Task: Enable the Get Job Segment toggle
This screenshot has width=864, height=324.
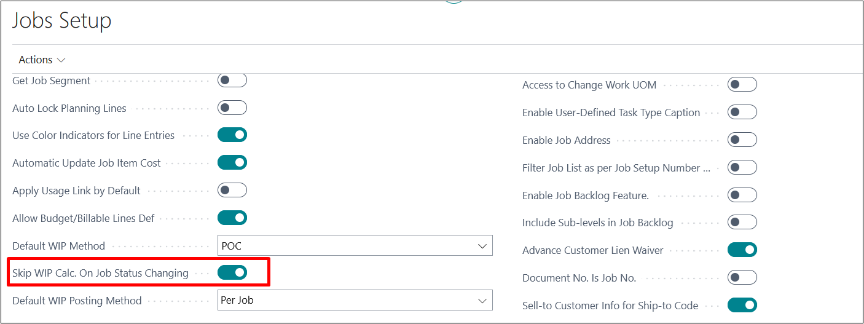Action: (x=232, y=81)
